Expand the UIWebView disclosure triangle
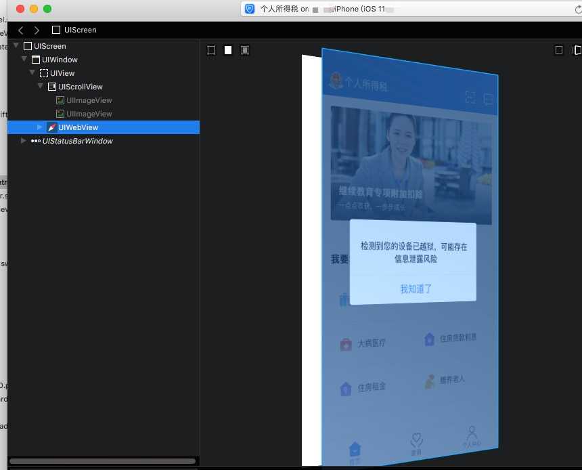Viewport: 582px width, 470px height. pyautogui.click(x=40, y=127)
